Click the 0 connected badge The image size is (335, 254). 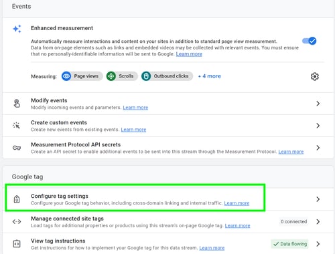293,222
